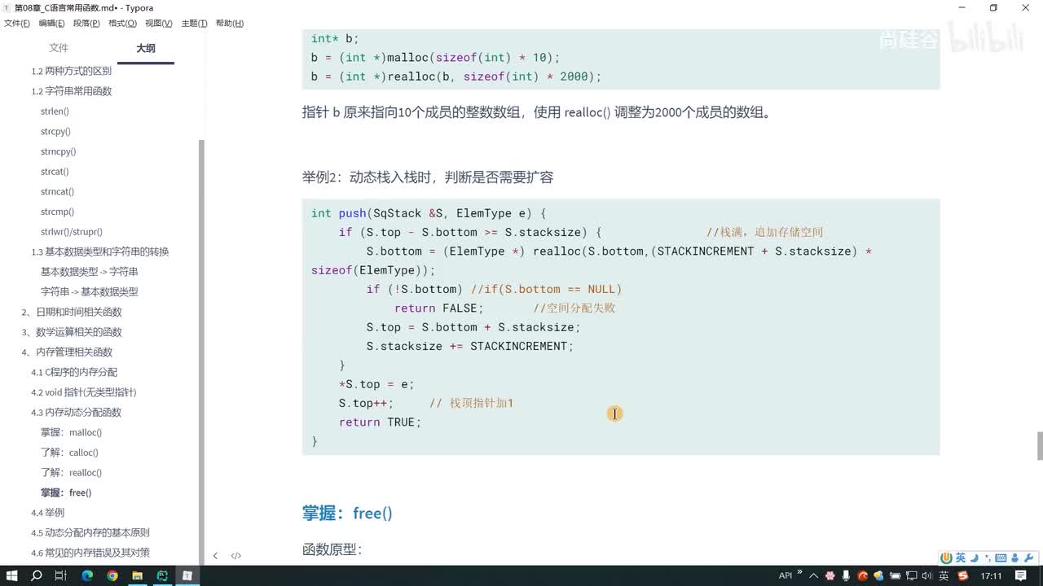Go to 1.2 字符串常用函数 in outline
This screenshot has width=1043, height=586.
[72, 91]
